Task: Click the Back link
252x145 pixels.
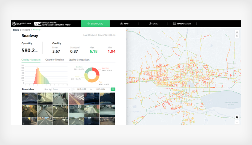Action: (x=16, y=30)
